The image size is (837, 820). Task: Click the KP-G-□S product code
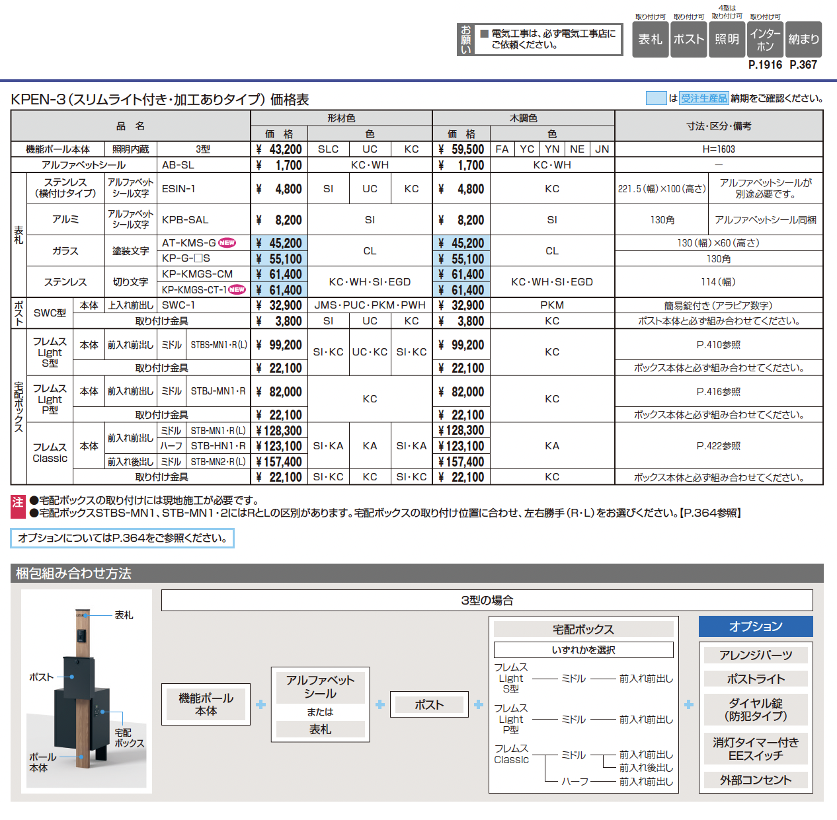[186, 258]
